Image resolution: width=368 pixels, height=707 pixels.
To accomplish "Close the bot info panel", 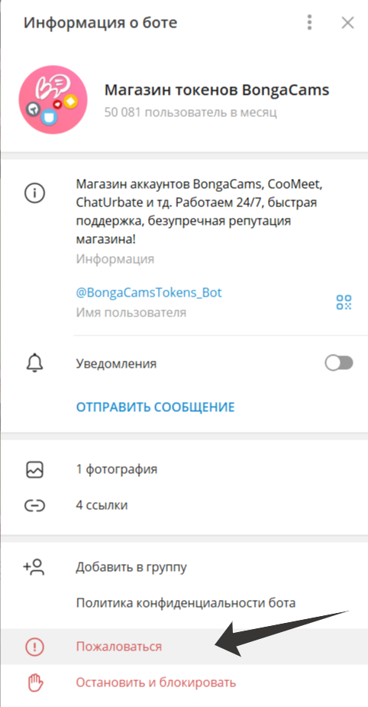I will pos(347,22).
